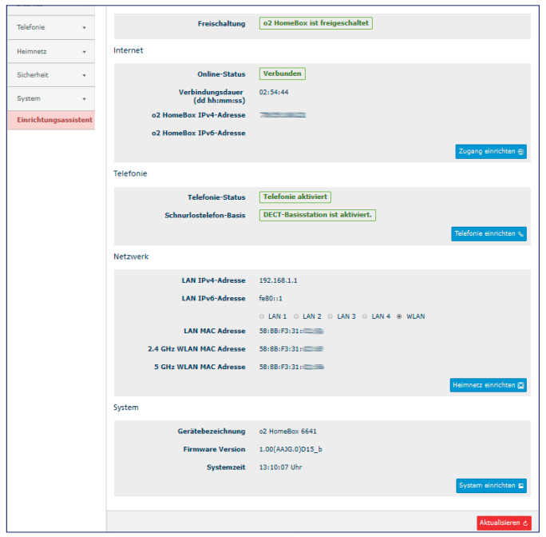
Task: Click the 2.4 GHz WLAN MAC address value
Action: click(x=291, y=349)
